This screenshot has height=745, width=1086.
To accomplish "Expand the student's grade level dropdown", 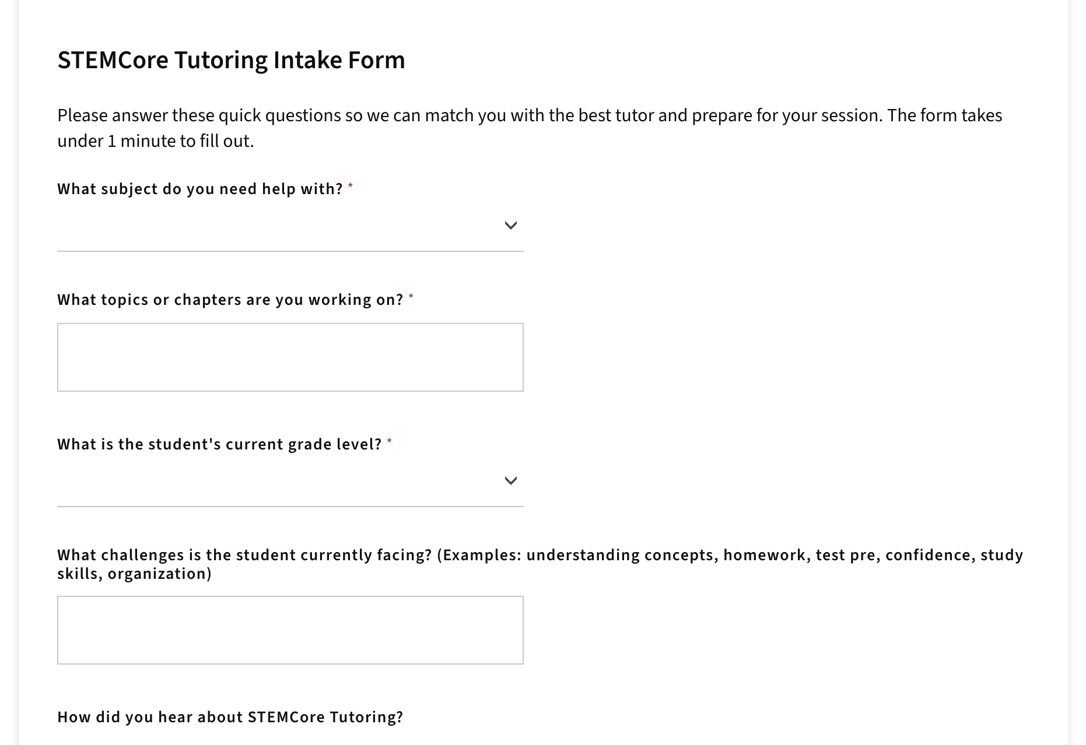I will point(280,482).
